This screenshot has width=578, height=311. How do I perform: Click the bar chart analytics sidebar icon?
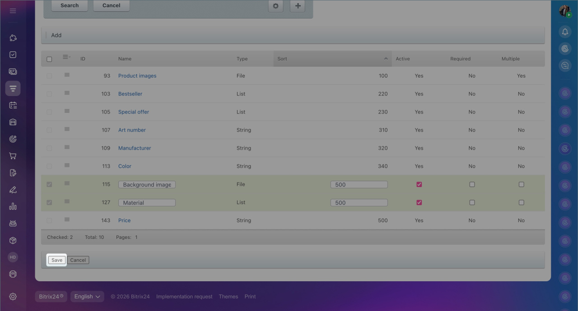point(13,206)
